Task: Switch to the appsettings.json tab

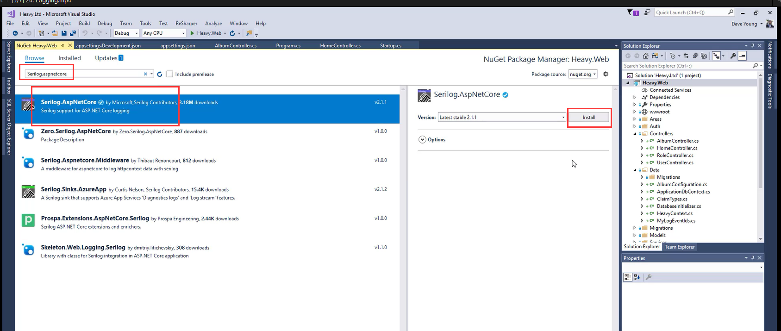Action: click(177, 45)
